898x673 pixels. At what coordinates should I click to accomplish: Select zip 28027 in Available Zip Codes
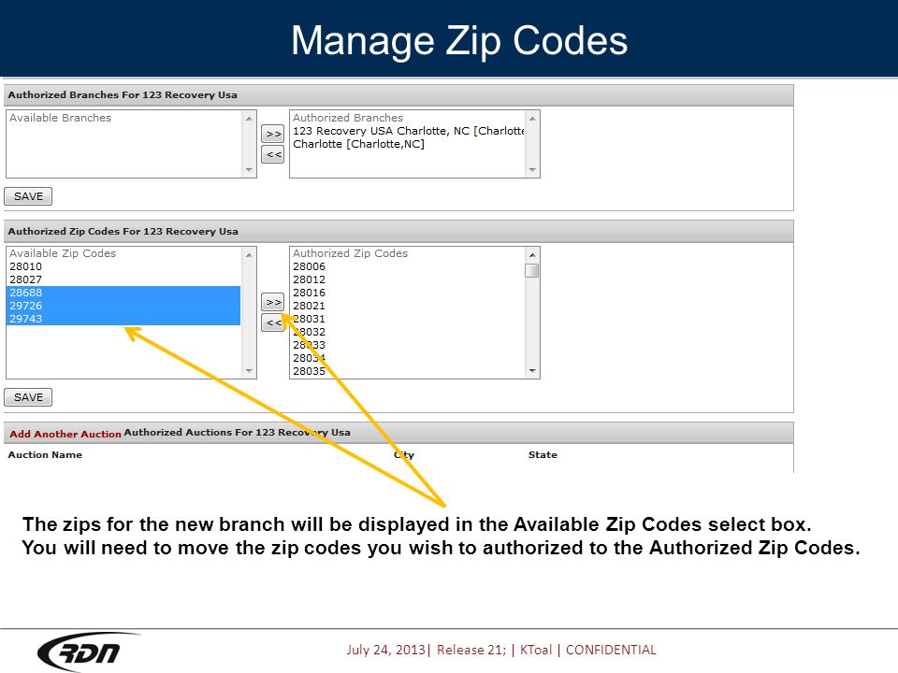(123, 279)
